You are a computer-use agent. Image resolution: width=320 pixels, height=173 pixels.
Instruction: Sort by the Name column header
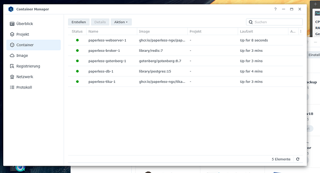[112, 31]
